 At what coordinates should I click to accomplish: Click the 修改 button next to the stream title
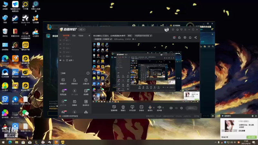coord(130,36)
